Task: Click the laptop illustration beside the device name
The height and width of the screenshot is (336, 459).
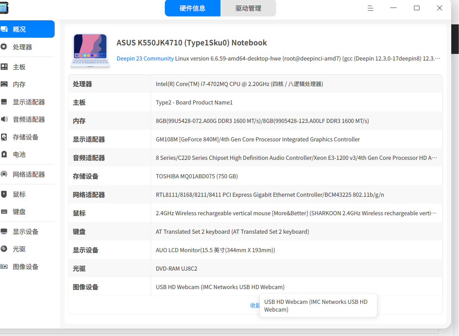Action: click(90, 51)
